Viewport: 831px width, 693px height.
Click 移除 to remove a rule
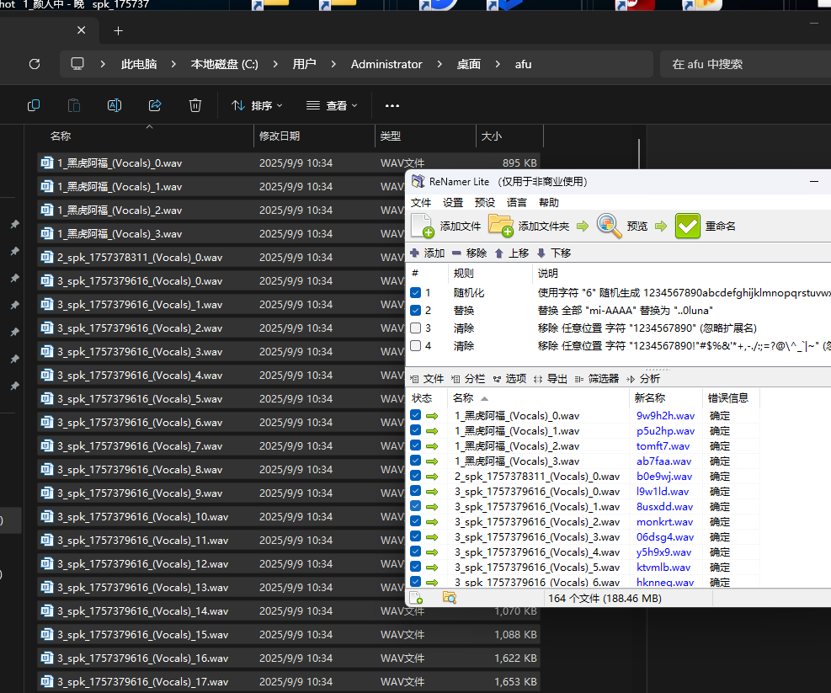click(470, 253)
